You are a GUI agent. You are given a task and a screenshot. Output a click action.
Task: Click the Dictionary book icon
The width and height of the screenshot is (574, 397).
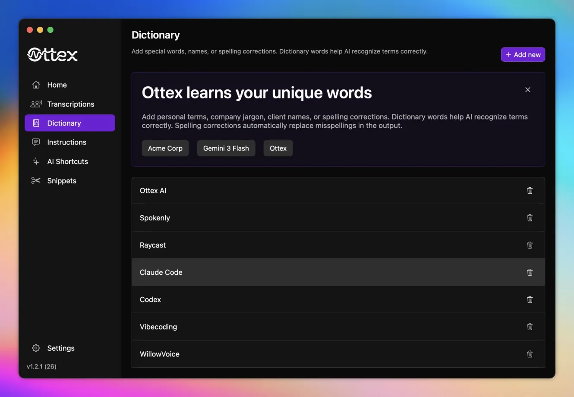tap(36, 123)
